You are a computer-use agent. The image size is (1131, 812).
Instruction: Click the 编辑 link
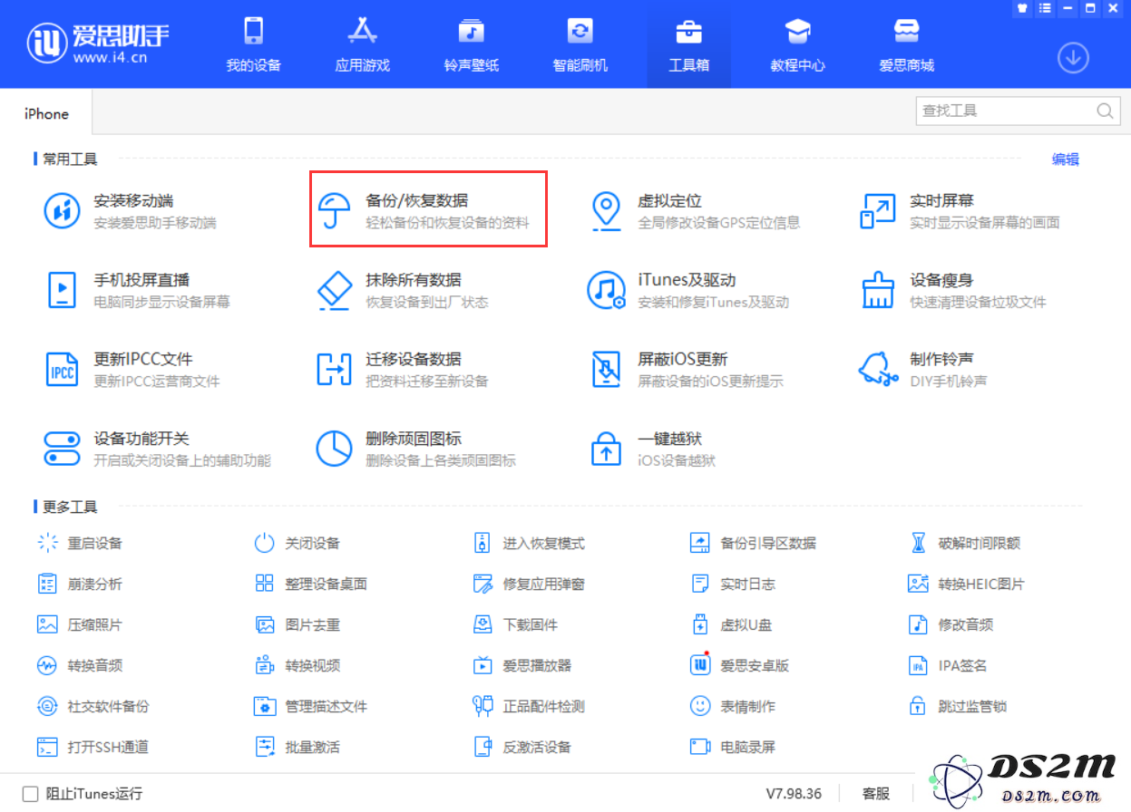coord(1066,159)
